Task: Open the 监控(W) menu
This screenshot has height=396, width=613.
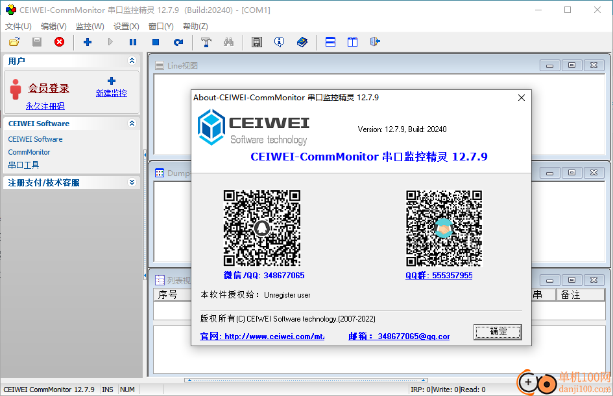Action: tap(90, 26)
